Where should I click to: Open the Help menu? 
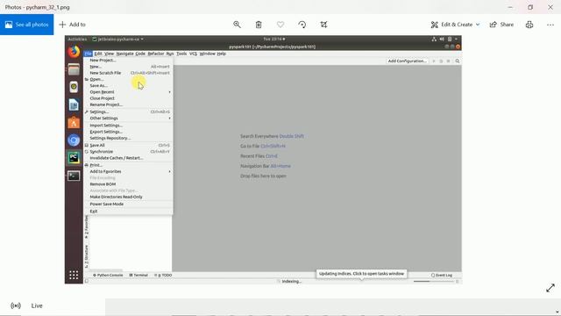[222, 54]
